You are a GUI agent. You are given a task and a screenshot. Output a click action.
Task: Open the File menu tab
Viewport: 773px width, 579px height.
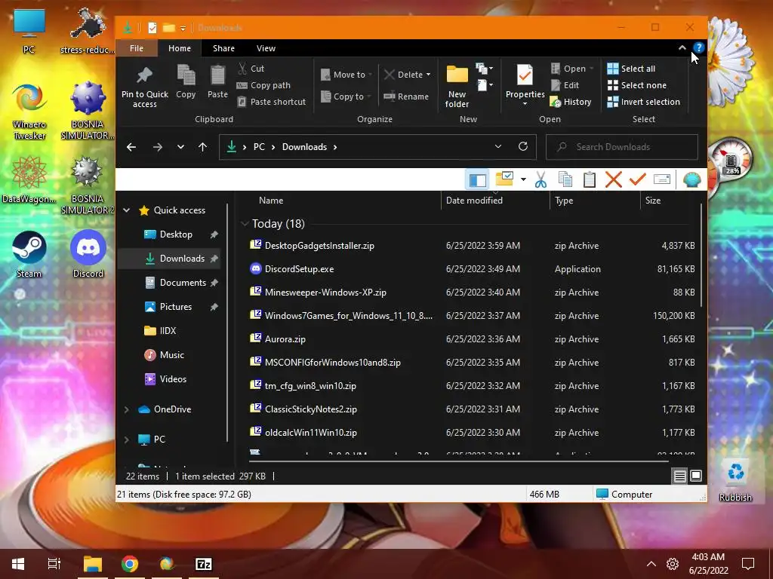[x=137, y=48]
